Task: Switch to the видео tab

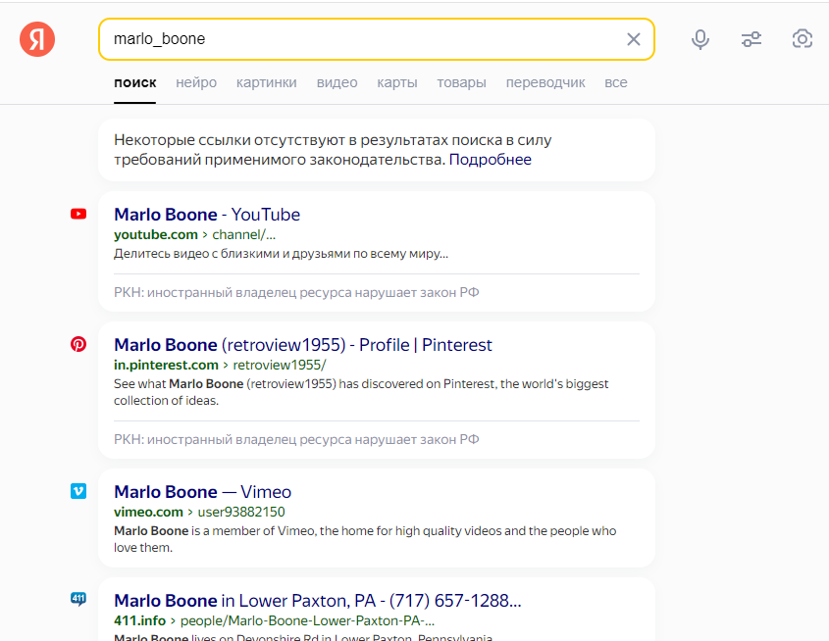Action: coord(337,82)
